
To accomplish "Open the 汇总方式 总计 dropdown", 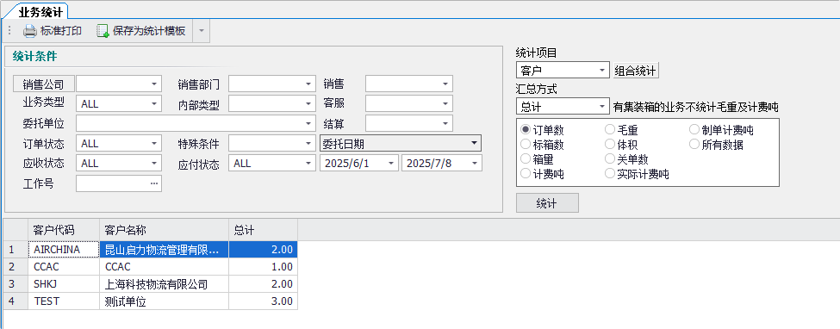I will (603, 106).
